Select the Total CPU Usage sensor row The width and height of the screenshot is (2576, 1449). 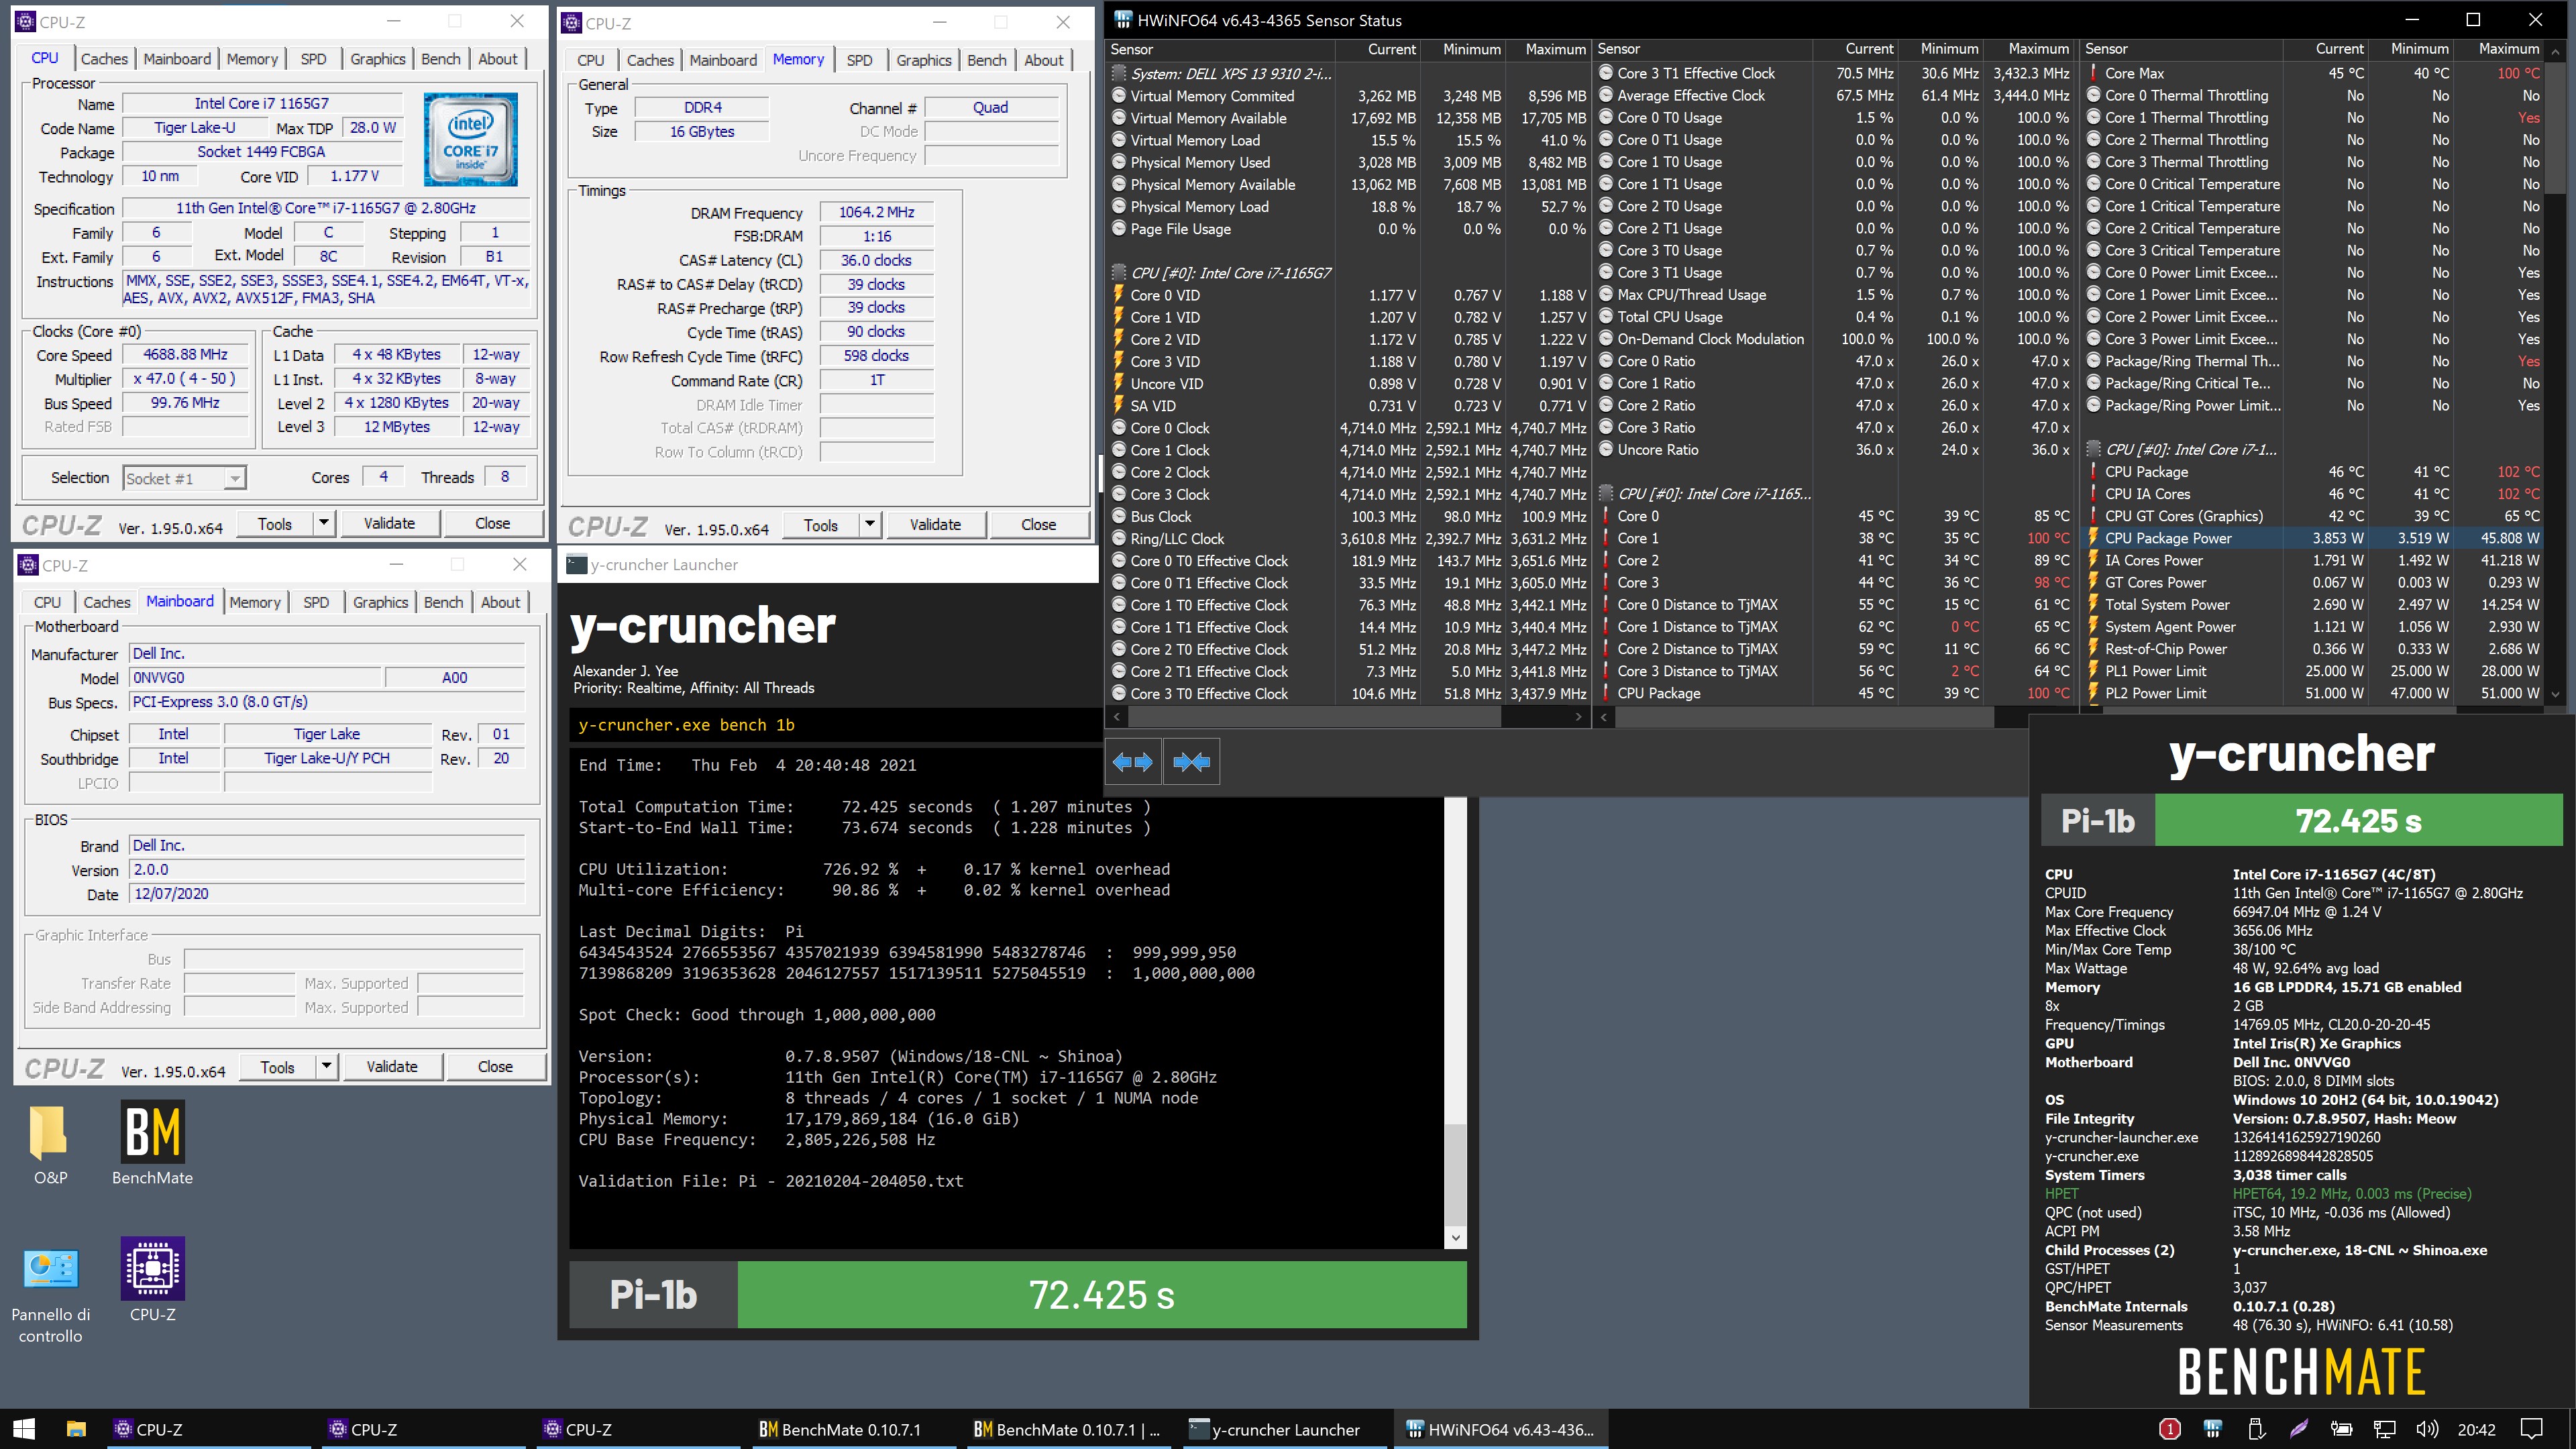[1834, 317]
